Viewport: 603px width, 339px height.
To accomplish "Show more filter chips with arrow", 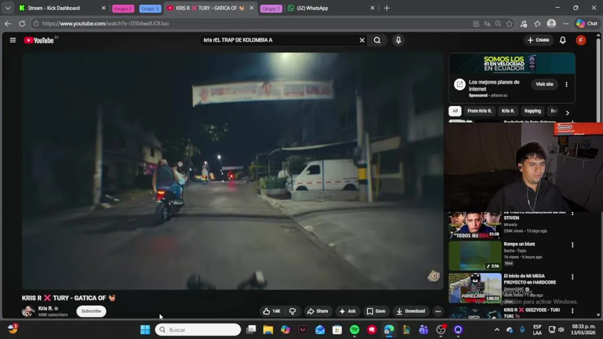I will (567, 113).
